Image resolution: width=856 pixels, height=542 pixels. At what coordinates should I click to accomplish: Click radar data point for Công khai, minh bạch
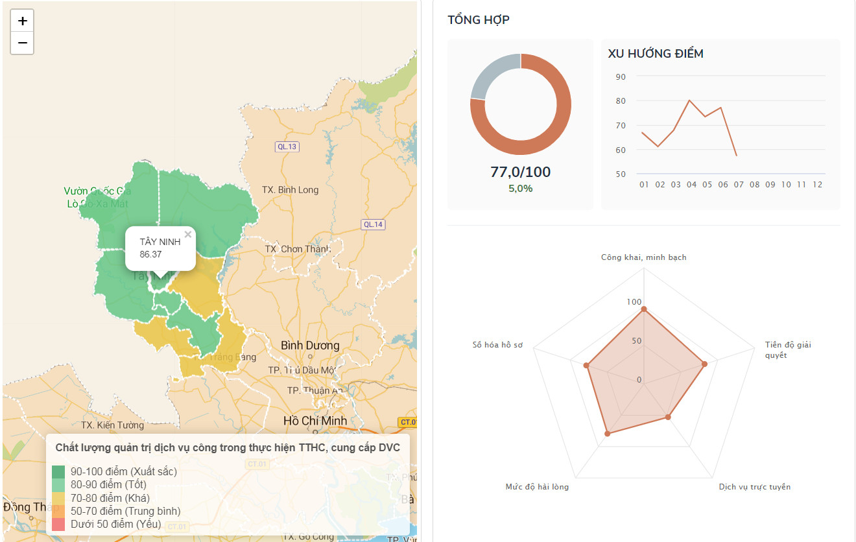tap(644, 309)
